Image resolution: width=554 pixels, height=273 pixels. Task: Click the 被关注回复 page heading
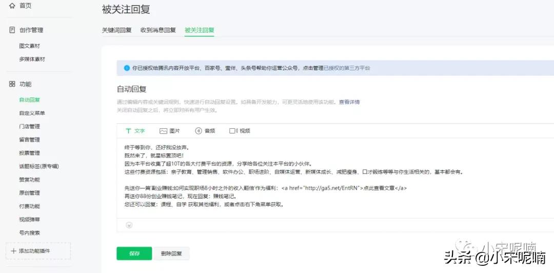[126, 10]
